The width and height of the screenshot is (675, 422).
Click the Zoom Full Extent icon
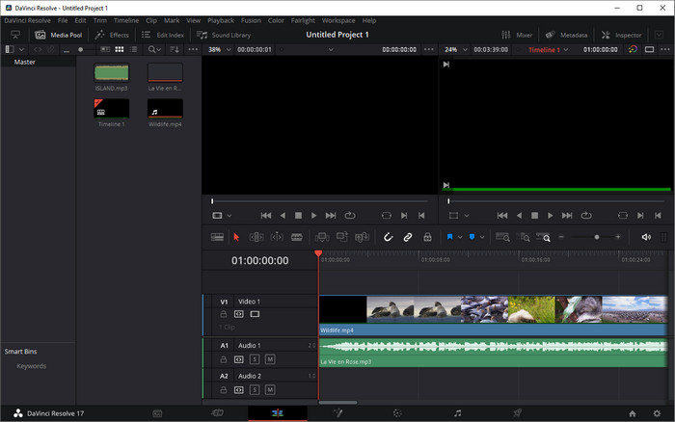[502, 237]
